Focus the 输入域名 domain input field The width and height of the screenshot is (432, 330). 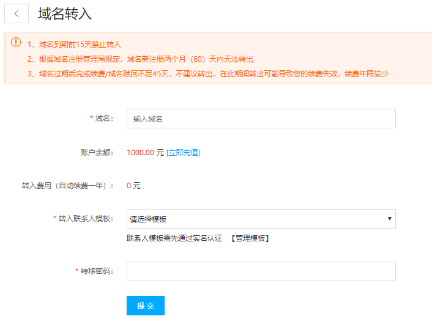pos(261,119)
